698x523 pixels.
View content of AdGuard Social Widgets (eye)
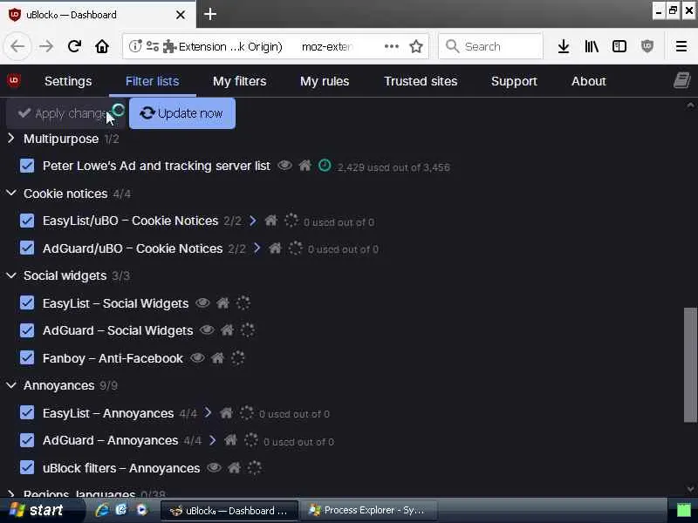point(207,330)
